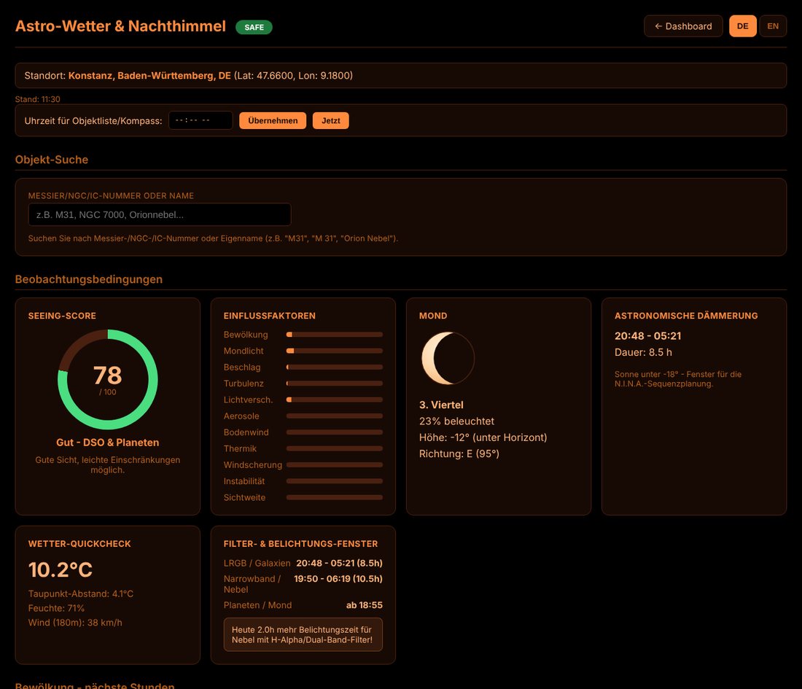
Task: Click the 'Höhe: -12° (unter Horizont)' line
Action: tap(483, 437)
